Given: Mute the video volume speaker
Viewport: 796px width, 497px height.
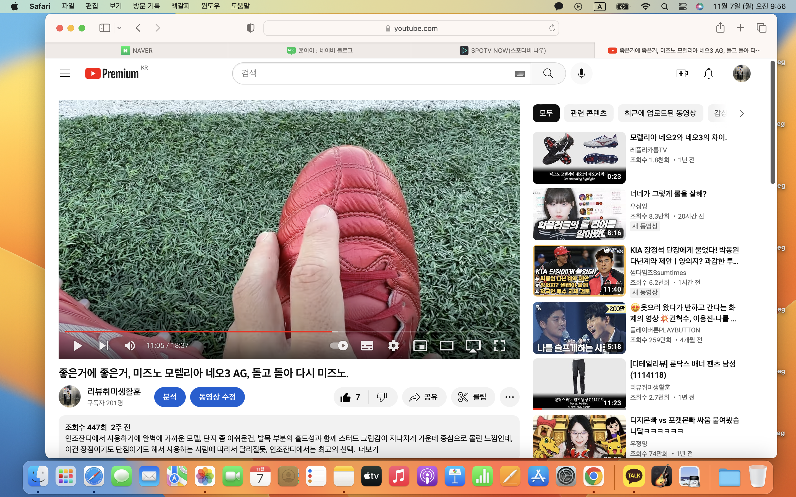Looking at the screenshot, I should (x=130, y=345).
